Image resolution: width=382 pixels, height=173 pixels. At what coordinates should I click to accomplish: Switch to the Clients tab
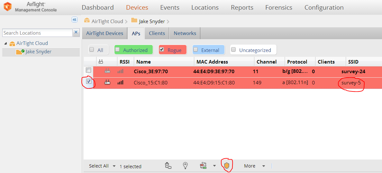point(157,33)
